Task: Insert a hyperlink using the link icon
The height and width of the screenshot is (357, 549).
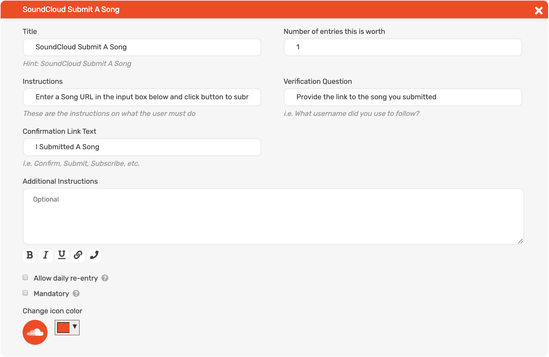Action: click(x=78, y=255)
